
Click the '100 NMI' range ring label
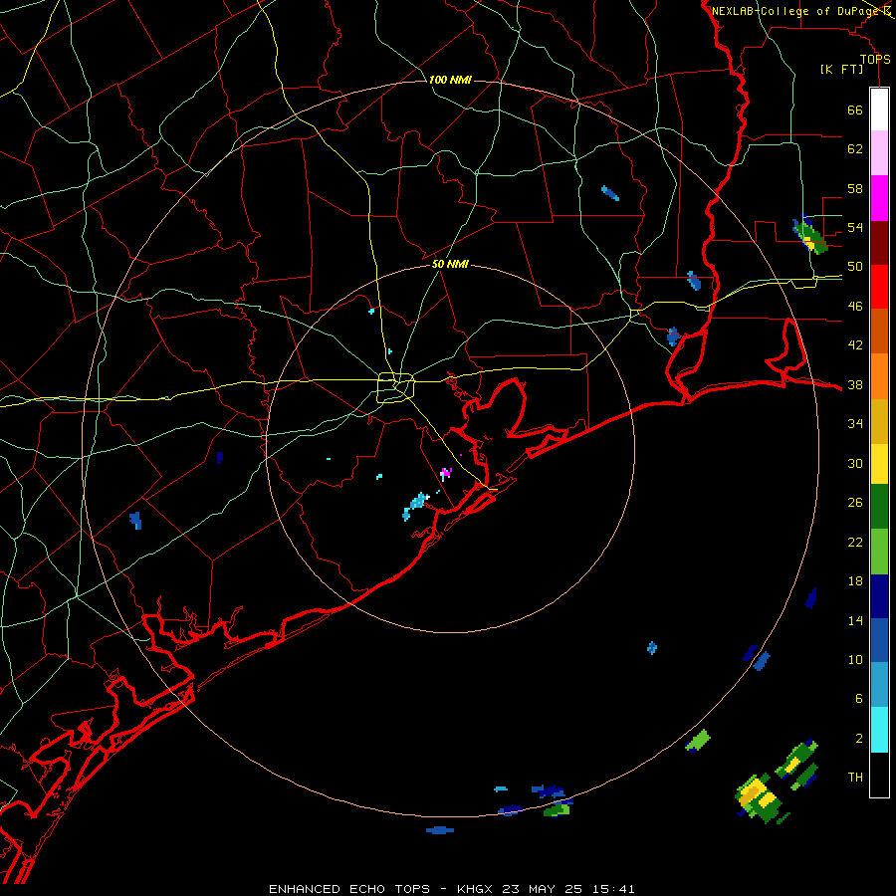click(x=450, y=80)
